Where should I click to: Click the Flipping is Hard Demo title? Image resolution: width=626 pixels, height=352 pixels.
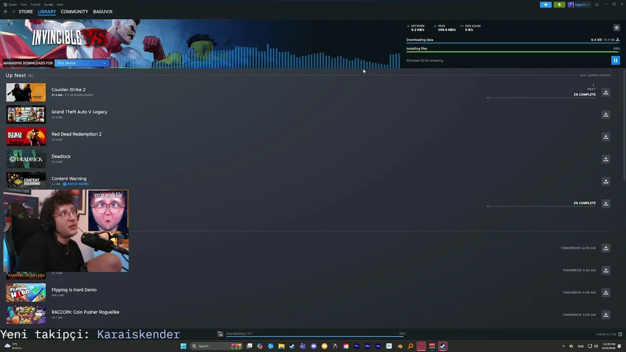pos(74,290)
